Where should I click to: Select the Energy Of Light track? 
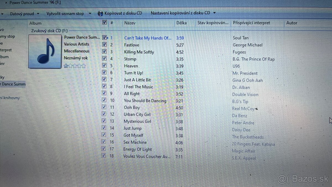coord(138,149)
